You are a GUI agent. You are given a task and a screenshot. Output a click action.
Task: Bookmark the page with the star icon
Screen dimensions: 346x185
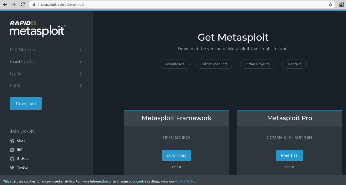330,4
